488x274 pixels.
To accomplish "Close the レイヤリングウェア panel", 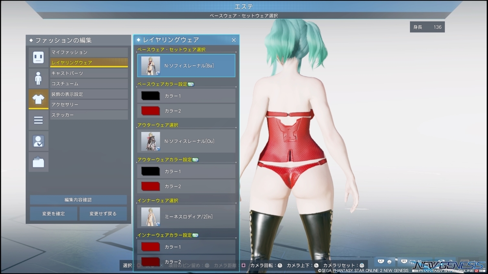I will click(x=234, y=40).
